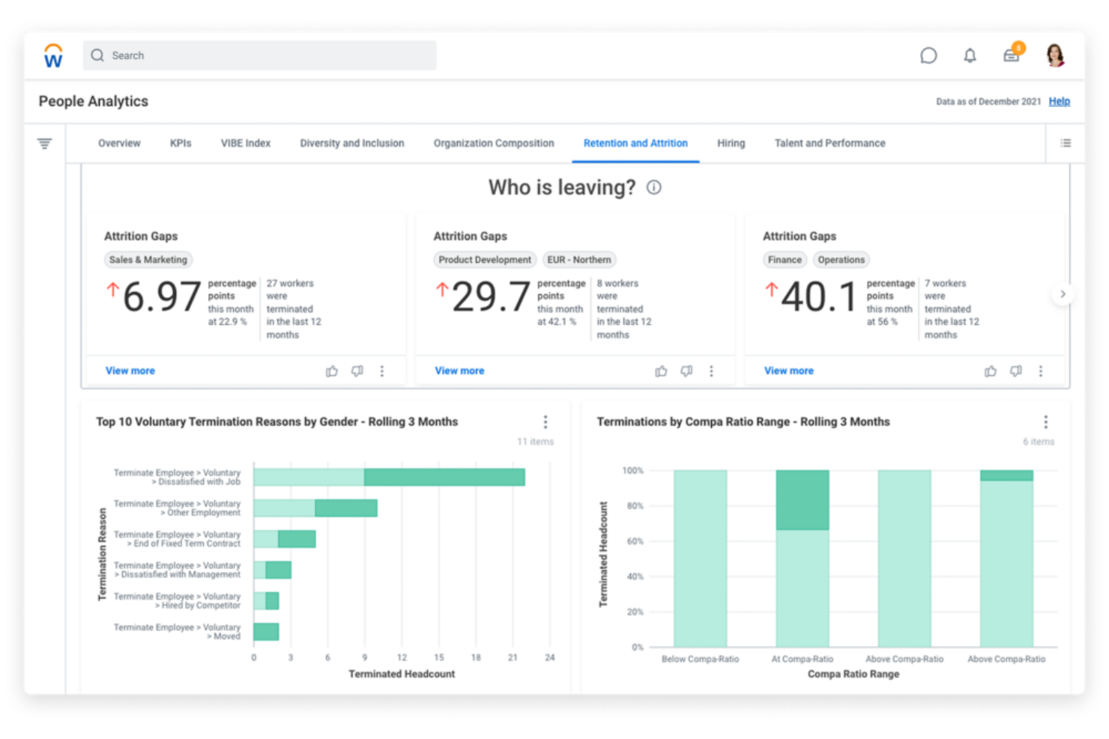The width and height of the screenshot is (1109, 739).
Task: Switch to the VIBE Index tab
Action: tap(245, 143)
